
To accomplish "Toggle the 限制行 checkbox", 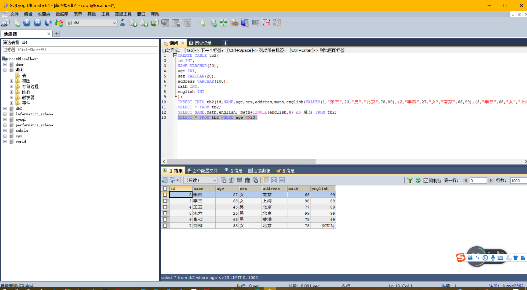I will click(426, 180).
